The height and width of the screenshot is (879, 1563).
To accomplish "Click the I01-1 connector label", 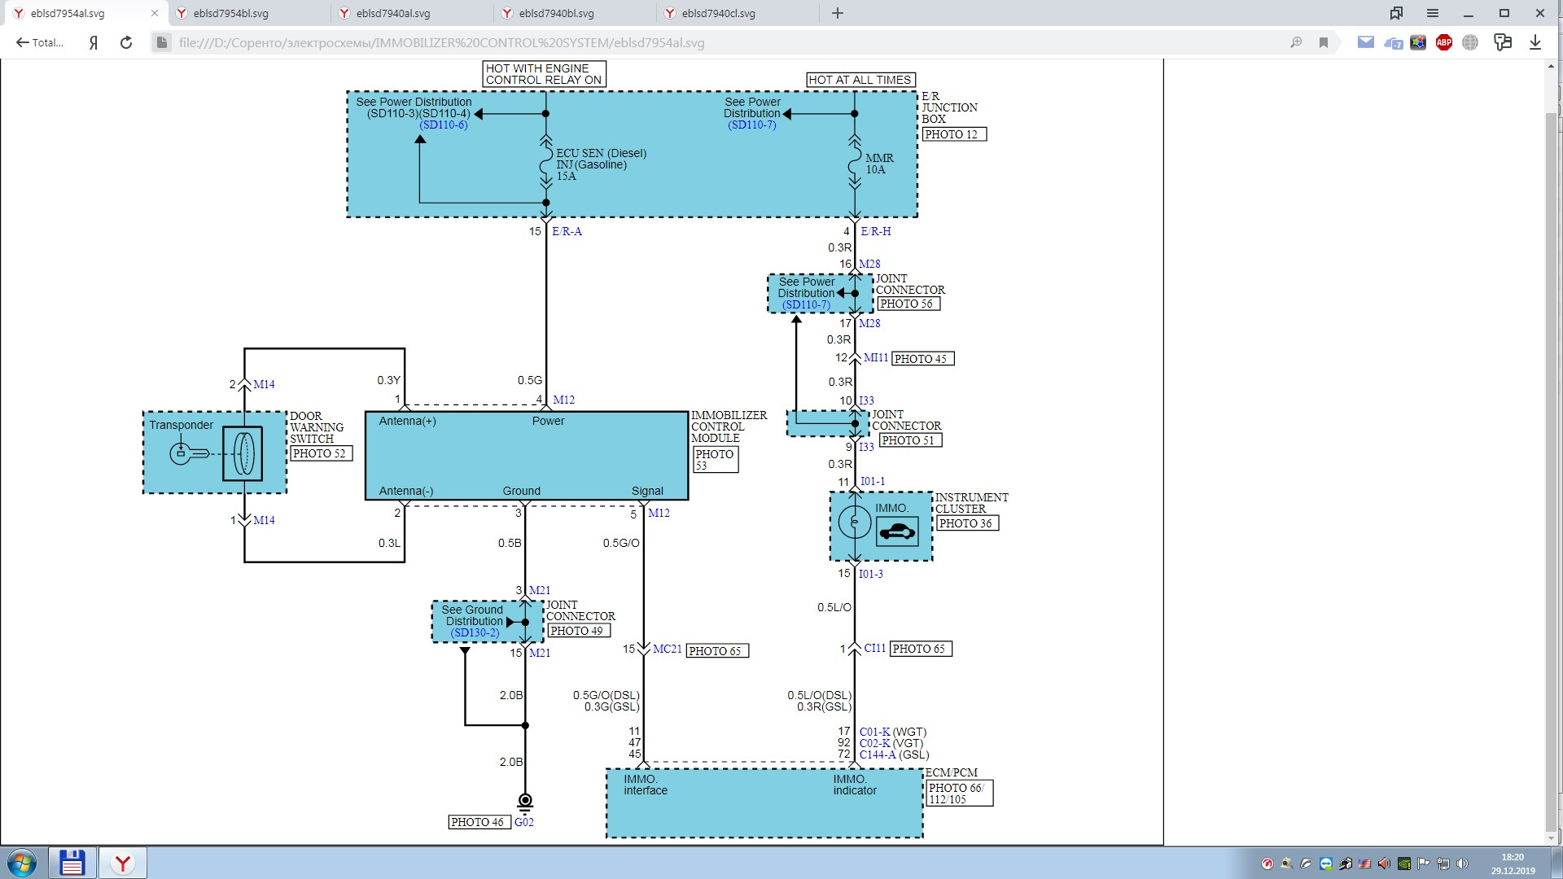I will pos(873,481).
